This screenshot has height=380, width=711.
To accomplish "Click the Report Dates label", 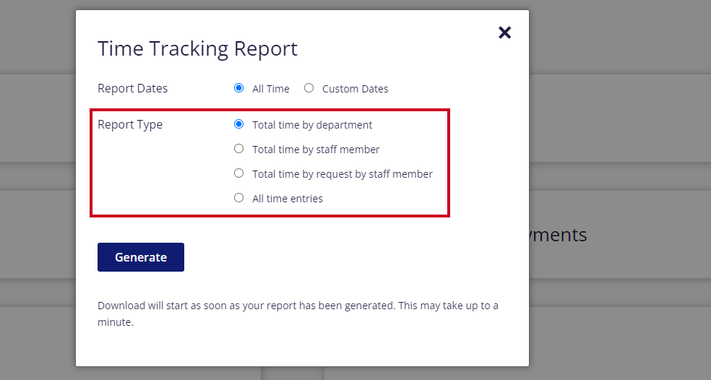I will click(132, 88).
